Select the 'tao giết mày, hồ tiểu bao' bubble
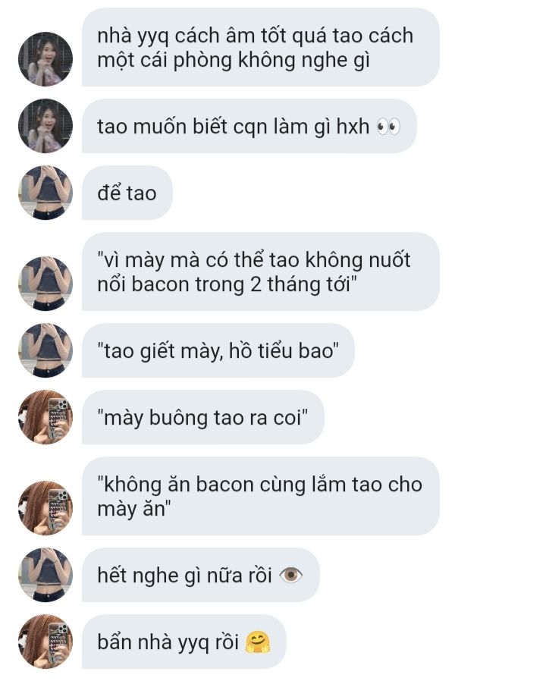The image size is (546, 681). [x=218, y=350]
